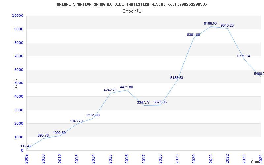264x165 pixels.
Task: Click the y-axis value 2000
Action: click(x=18, y=123)
